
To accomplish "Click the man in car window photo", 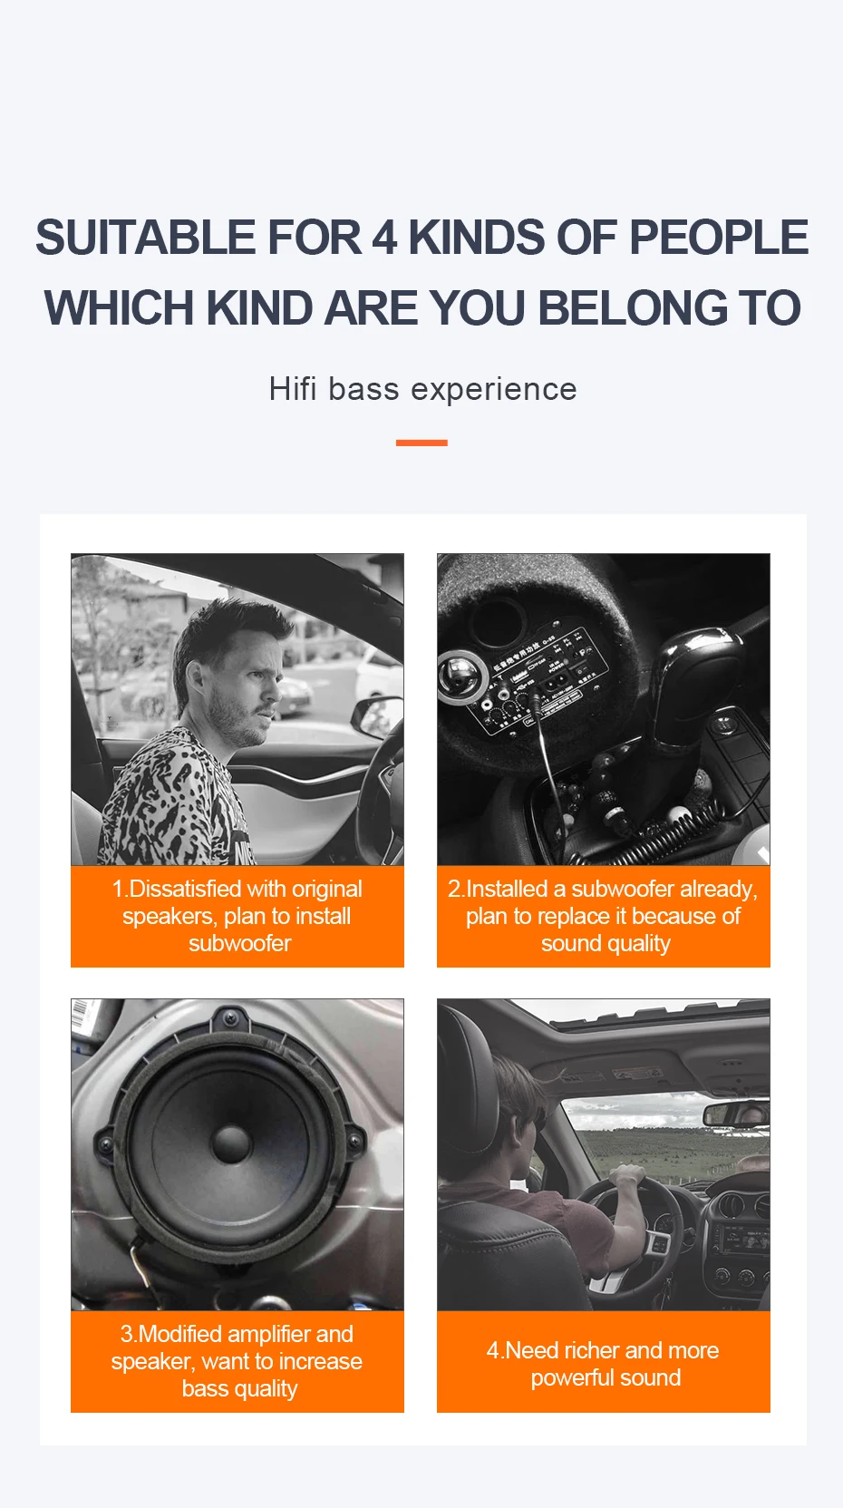I will click(x=237, y=709).
